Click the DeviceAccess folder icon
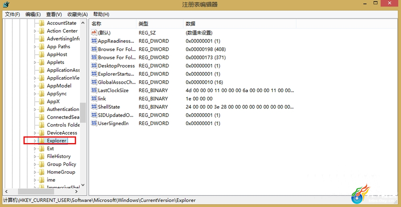401x207 pixels. coord(41,133)
